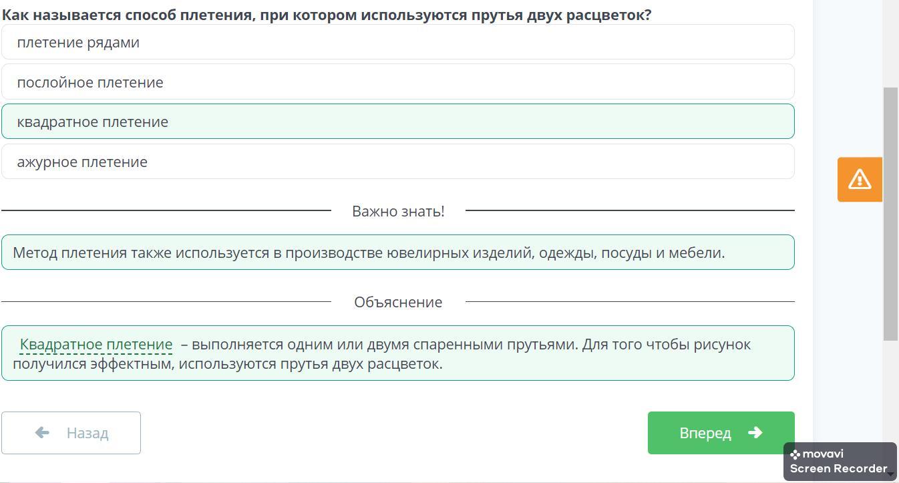Click the left arrow icon beside Назад
This screenshot has width=899, height=483.
pos(42,433)
